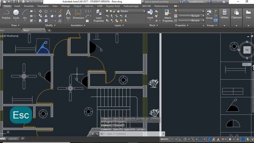
Task: Open the annotation scale 1:1 dropdown
Action: coord(224,139)
